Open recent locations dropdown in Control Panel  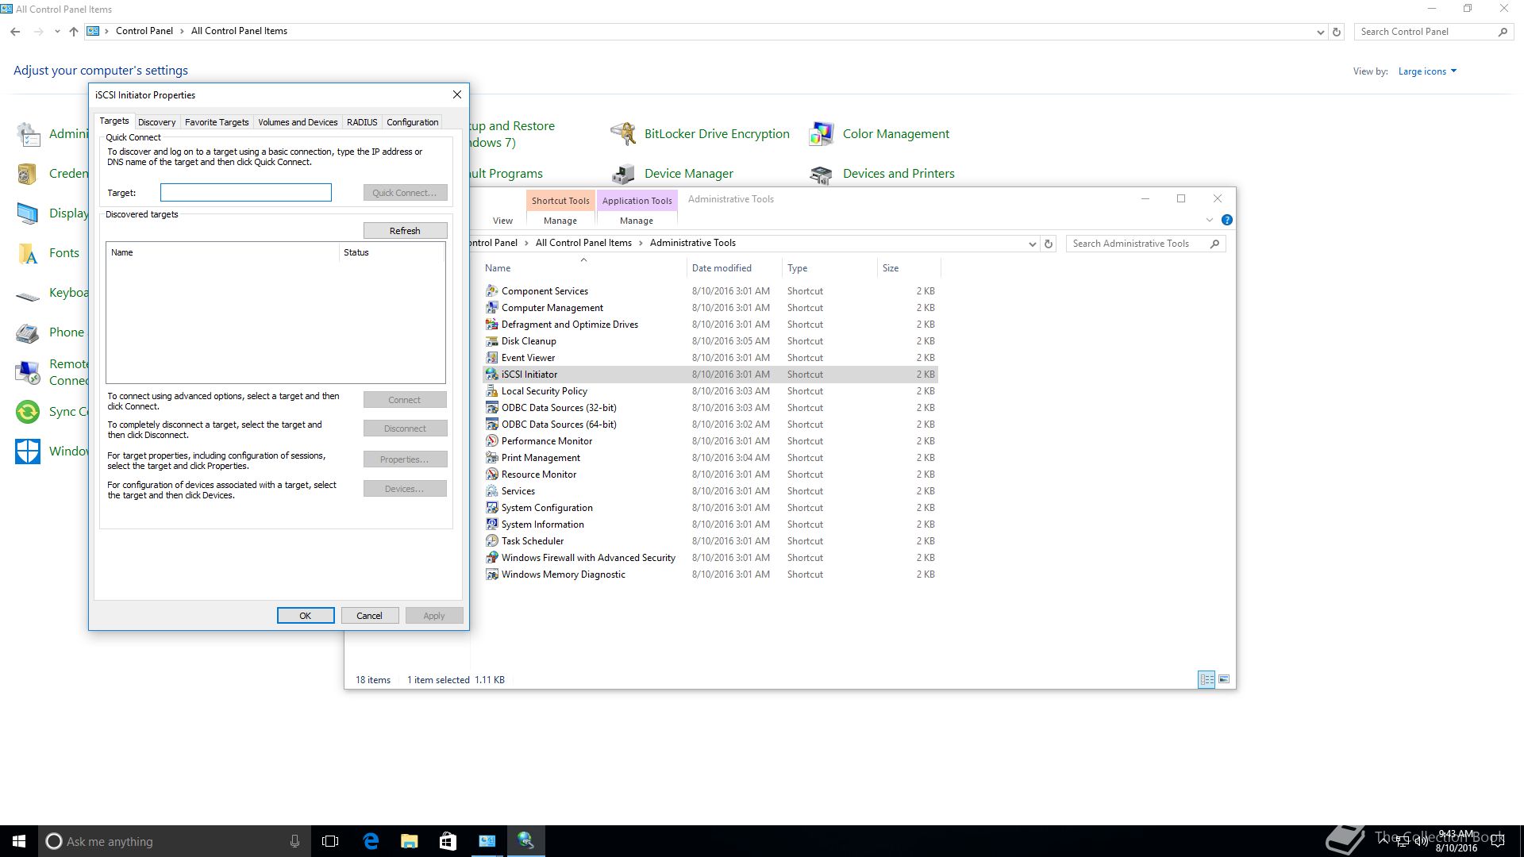[x=57, y=32]
